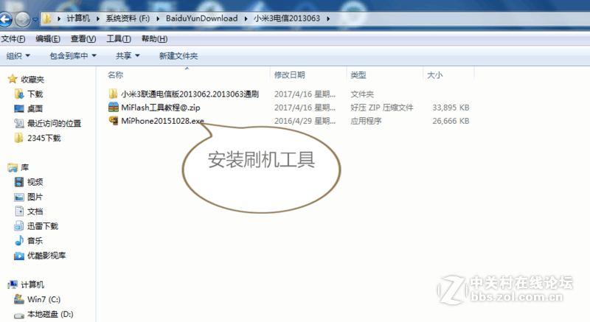Click the 2016/4/29 modified date cell
This screenshot has height=322, width=590.
pyautogui.click(x=305, y=121)
